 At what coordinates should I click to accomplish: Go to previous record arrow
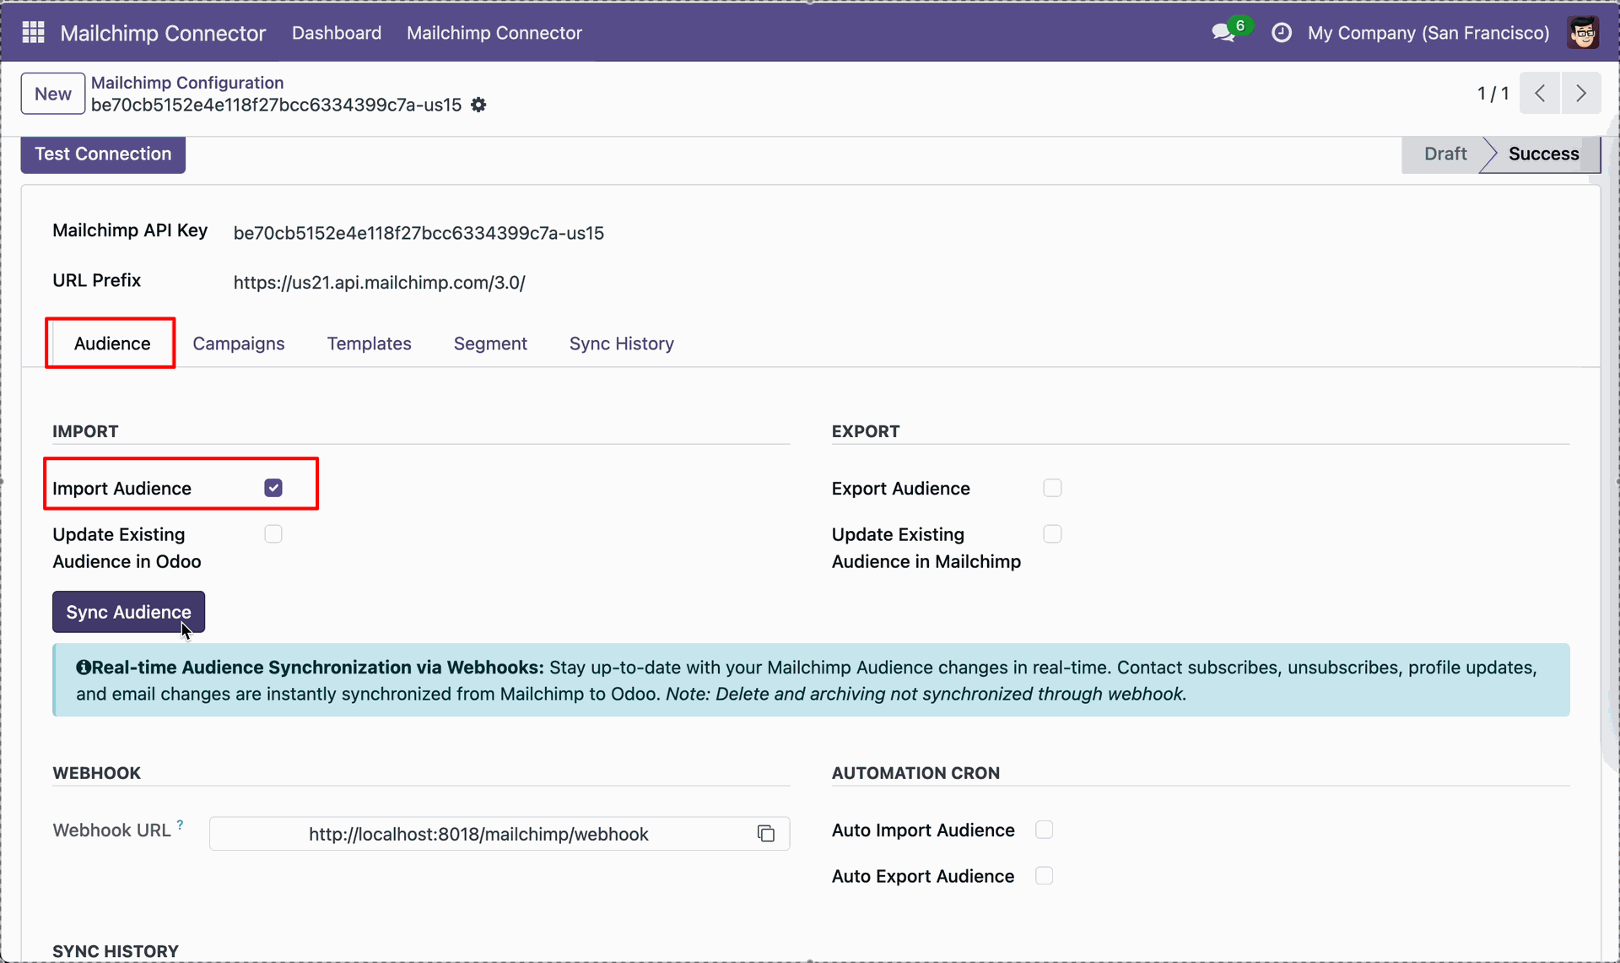[x=1540, y=93]
